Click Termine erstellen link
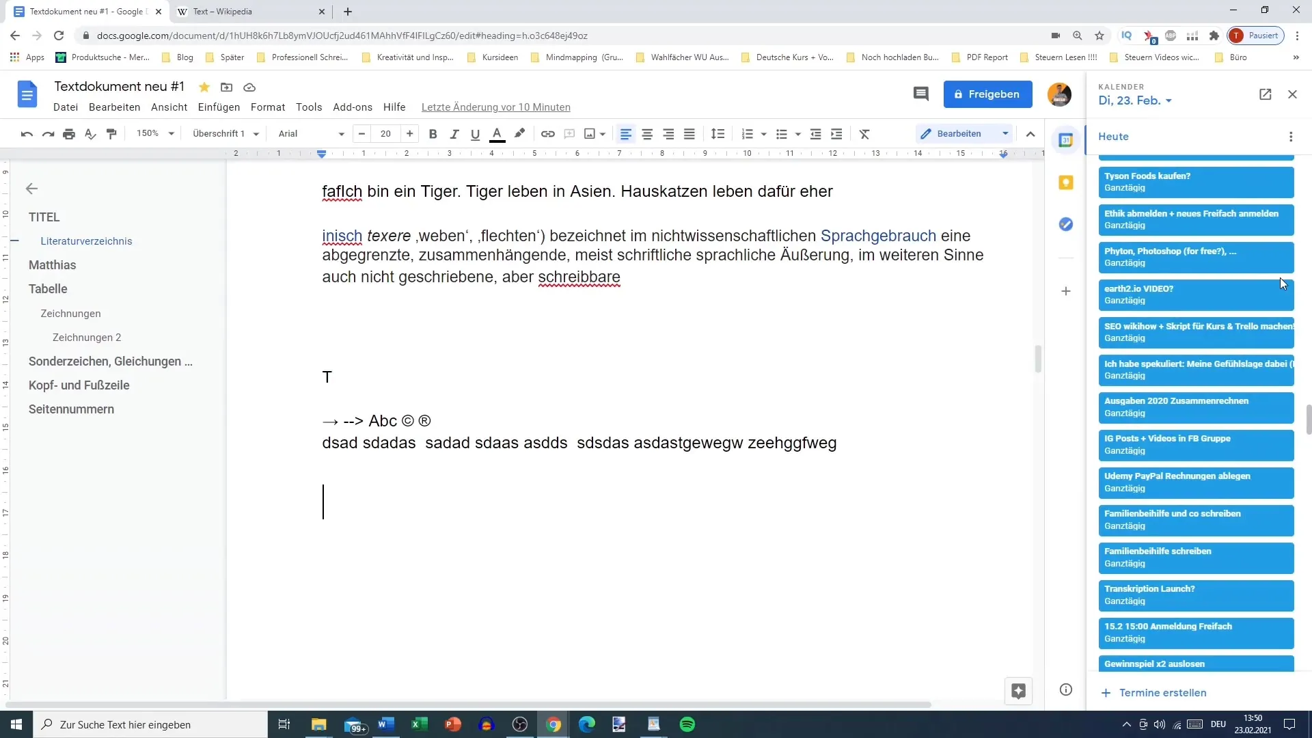This screenshot has height=738, width=1312. point(1153,693)
